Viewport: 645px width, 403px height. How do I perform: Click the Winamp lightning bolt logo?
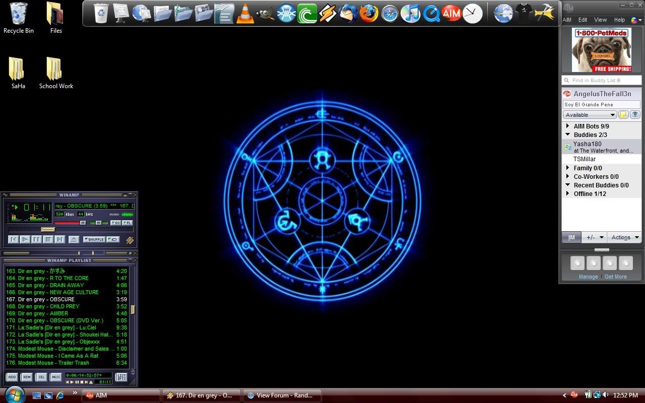[130, 240]
